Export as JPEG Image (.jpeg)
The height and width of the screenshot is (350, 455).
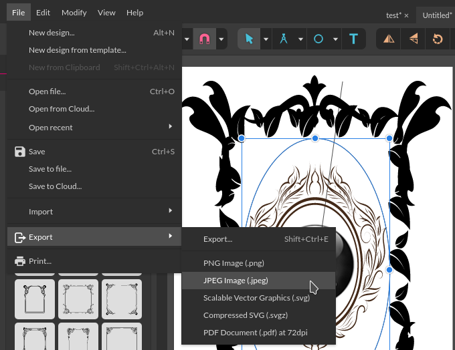258,281
